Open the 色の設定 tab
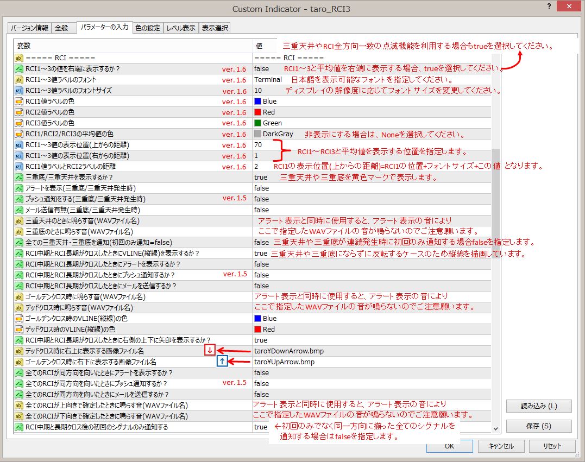This screenshot has height=462, width=585. click(148, 28)
